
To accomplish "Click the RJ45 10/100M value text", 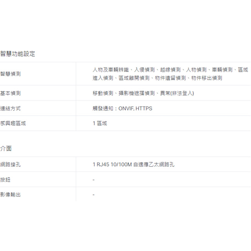I will coord(112,165).
